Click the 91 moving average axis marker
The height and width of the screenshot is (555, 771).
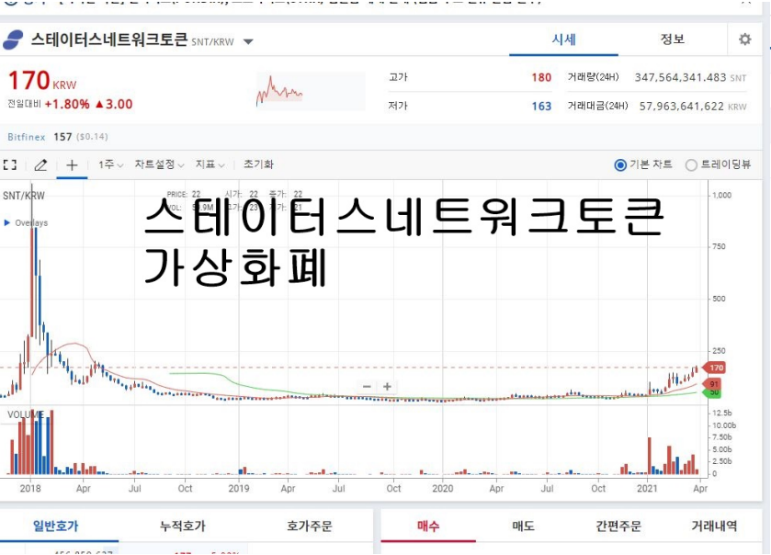point(713,384)
